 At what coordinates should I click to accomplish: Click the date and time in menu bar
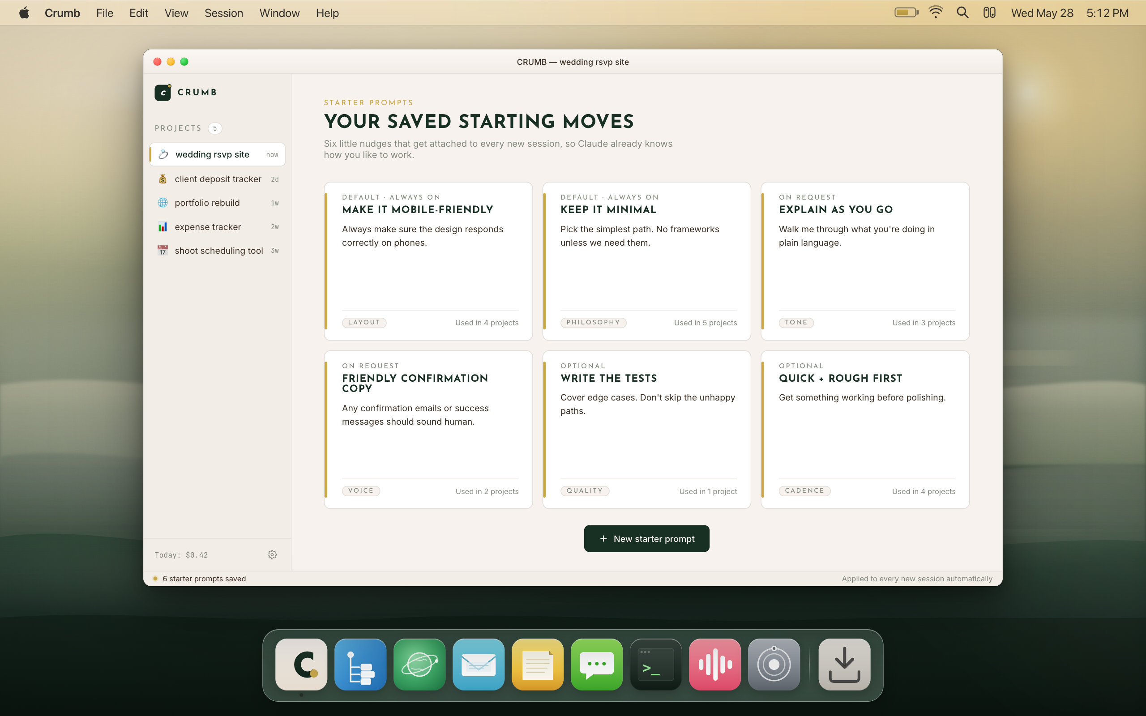pos(1070,13)
